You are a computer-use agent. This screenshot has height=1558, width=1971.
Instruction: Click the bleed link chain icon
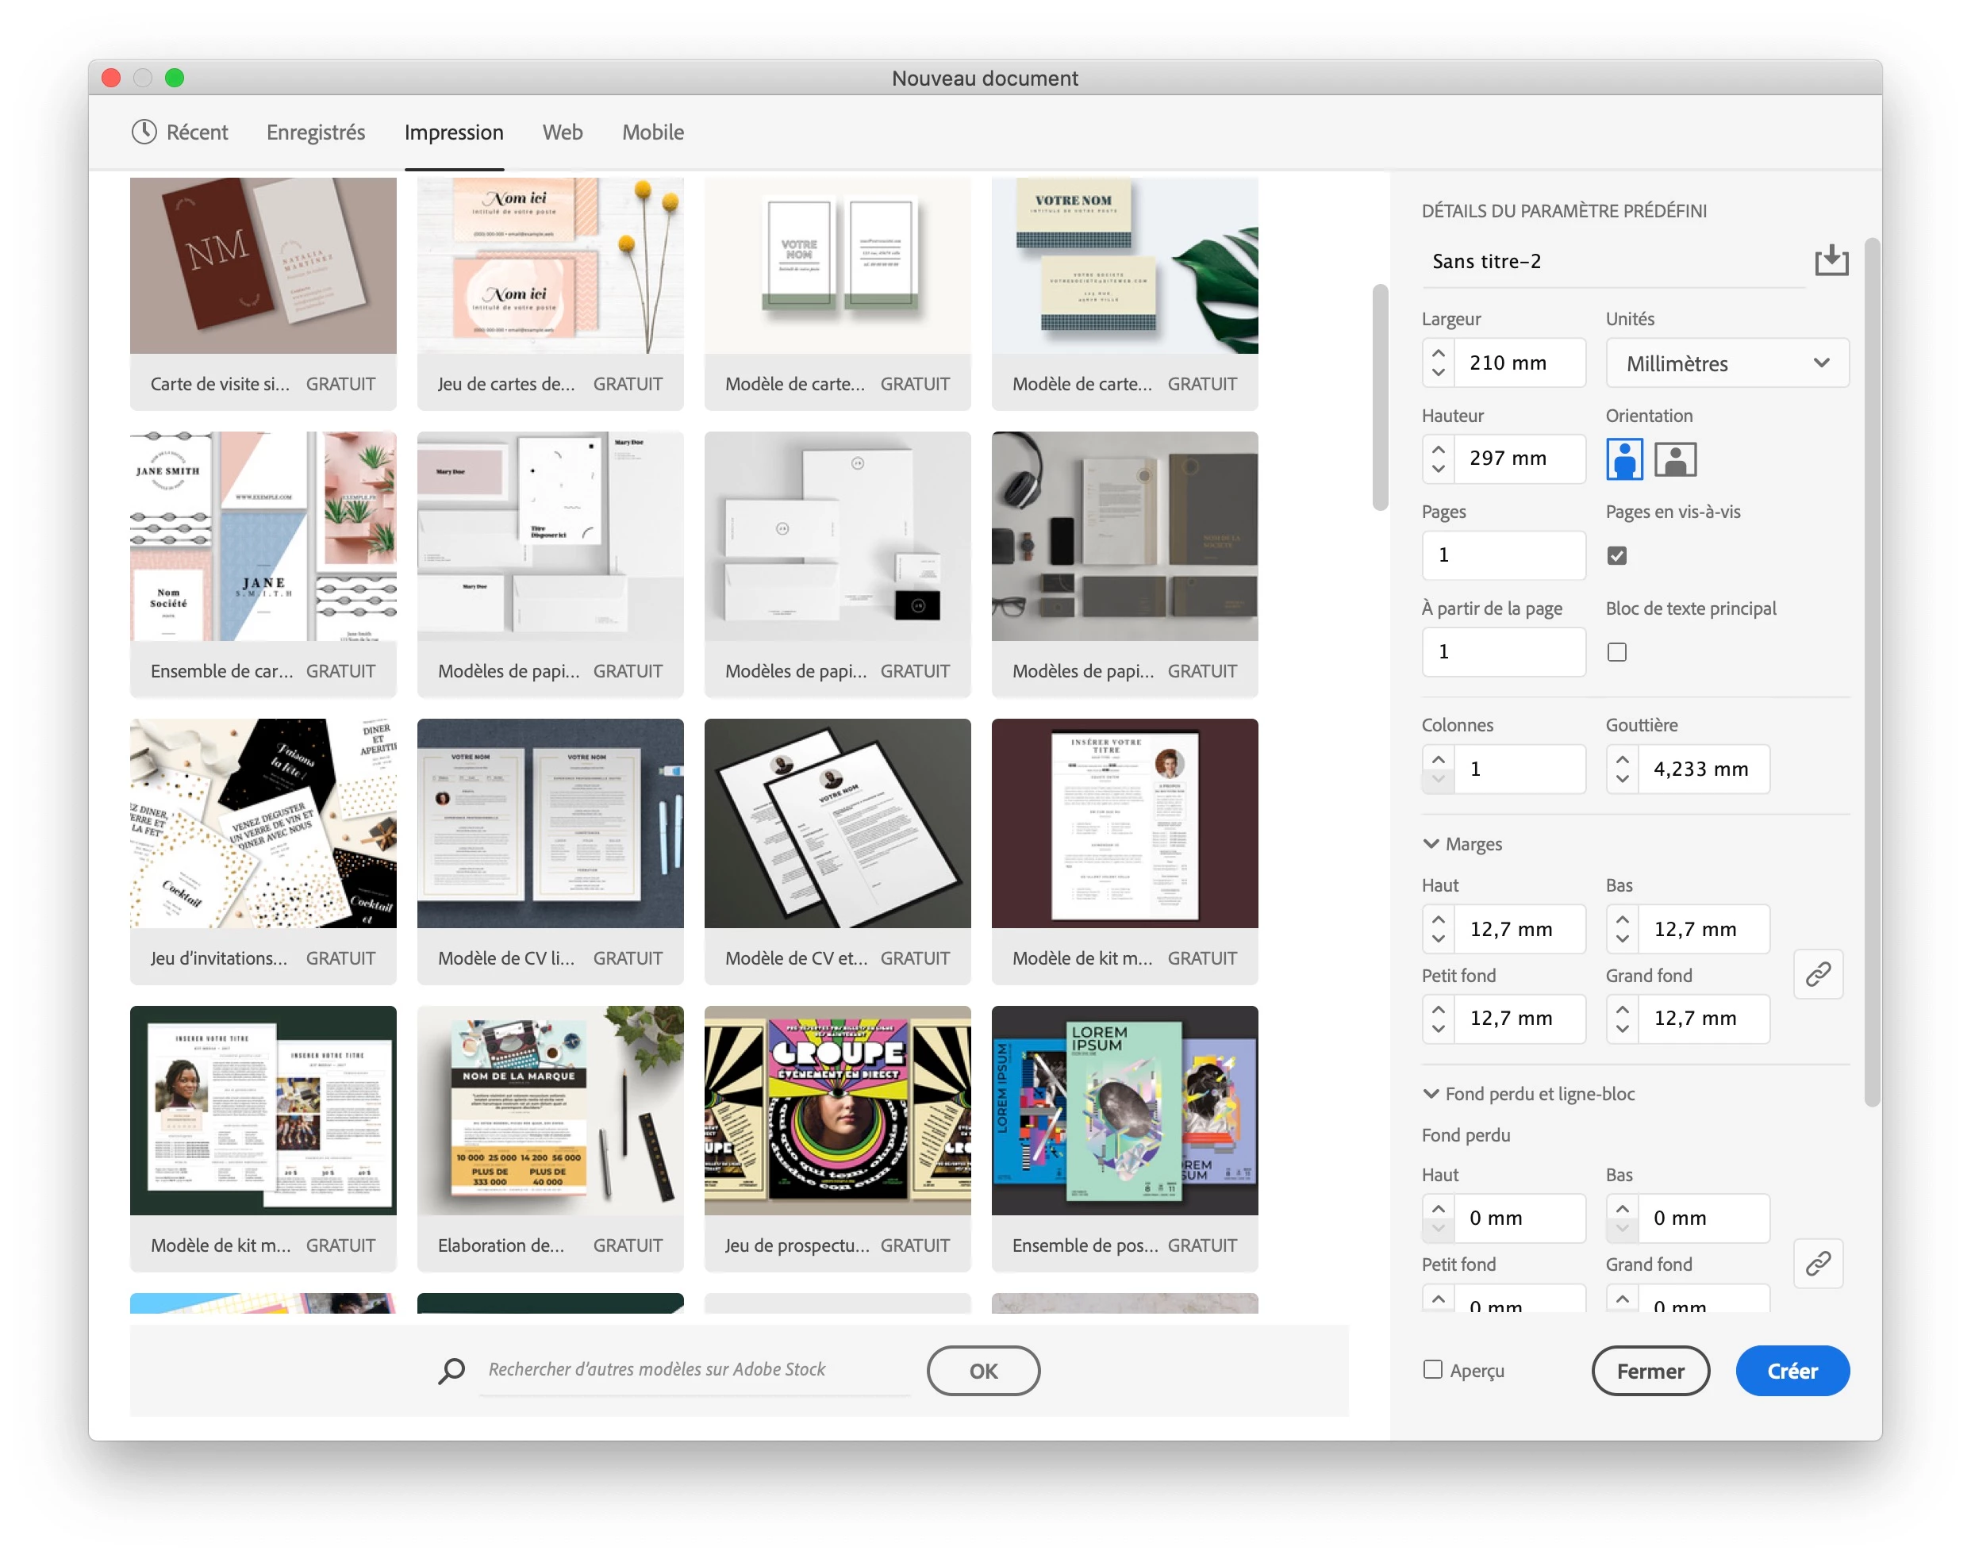coord(1818,1264)
